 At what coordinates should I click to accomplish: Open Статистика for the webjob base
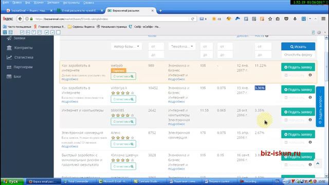tap(123, 77)
